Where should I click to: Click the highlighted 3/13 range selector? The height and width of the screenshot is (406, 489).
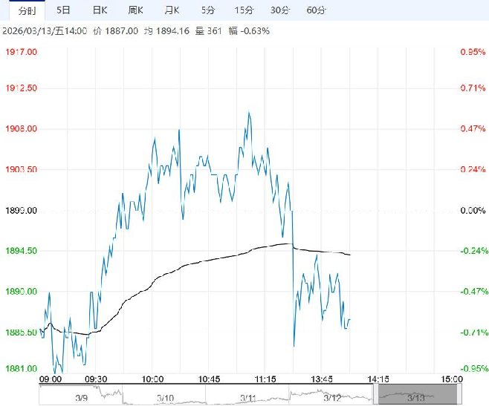tap(415, 395)
